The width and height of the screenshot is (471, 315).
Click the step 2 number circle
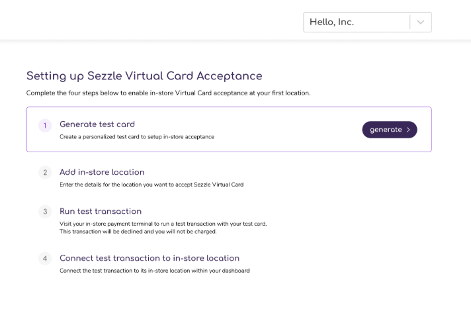[45, 172]
